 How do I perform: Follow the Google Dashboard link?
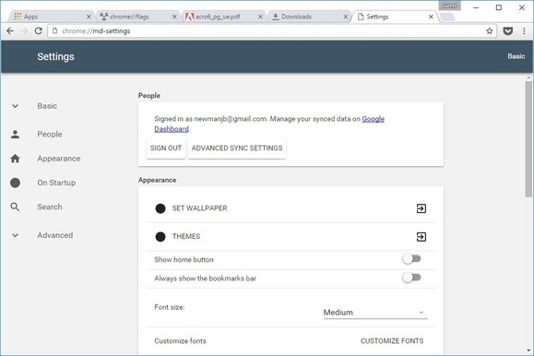pyautogui.click(x=374, y=119)
